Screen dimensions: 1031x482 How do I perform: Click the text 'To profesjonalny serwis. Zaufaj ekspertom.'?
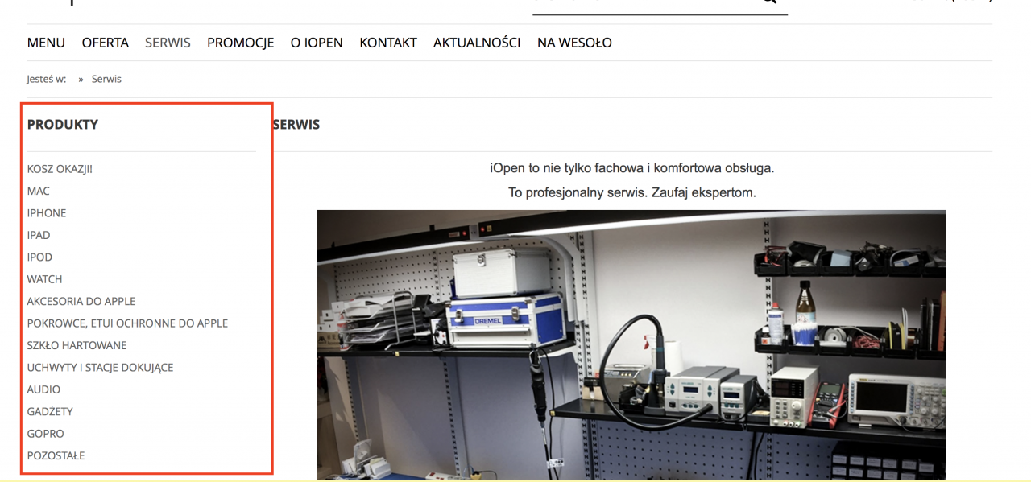pos(632,192)
